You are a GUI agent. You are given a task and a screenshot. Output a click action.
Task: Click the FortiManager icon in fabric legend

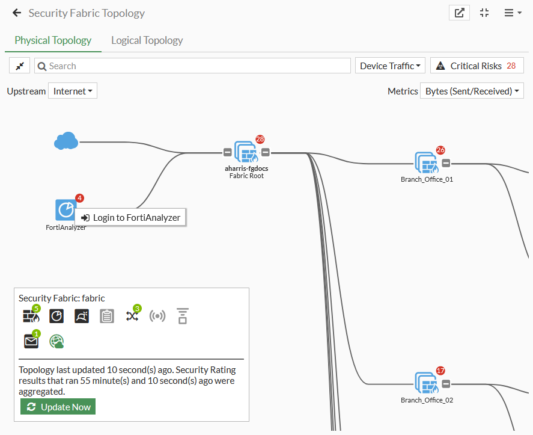coord(82,316)
